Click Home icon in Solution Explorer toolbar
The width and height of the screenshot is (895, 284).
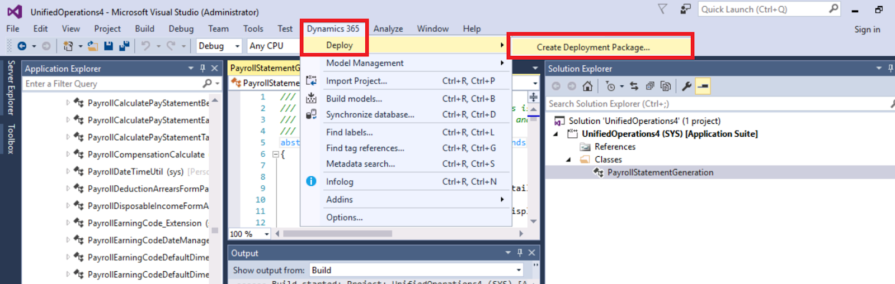pos(587,86)
